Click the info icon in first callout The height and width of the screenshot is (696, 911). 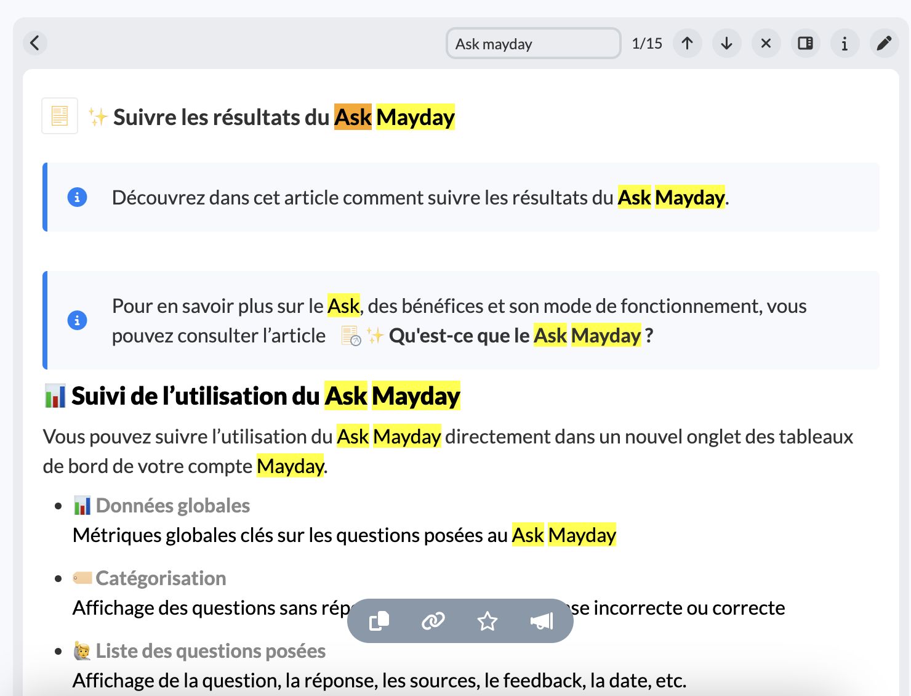77,197
